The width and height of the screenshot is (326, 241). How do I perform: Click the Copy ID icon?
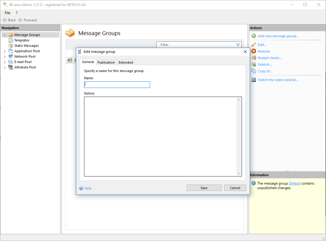pos(254,71)
